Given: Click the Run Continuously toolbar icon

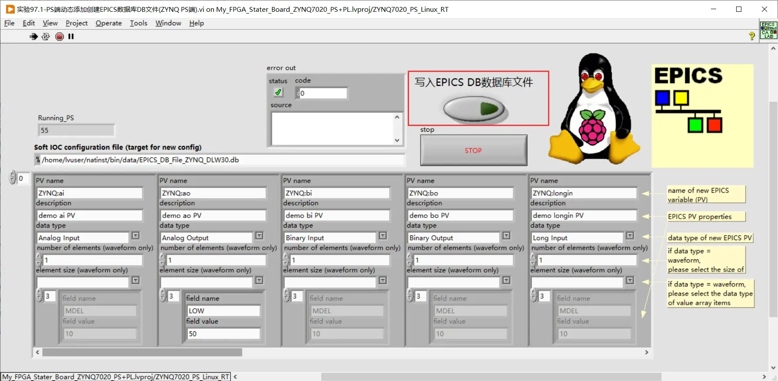Looking at the screenshot, I should point(46,37).
